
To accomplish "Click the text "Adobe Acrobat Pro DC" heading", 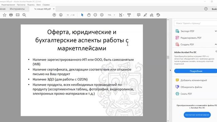I will point(185,52).
